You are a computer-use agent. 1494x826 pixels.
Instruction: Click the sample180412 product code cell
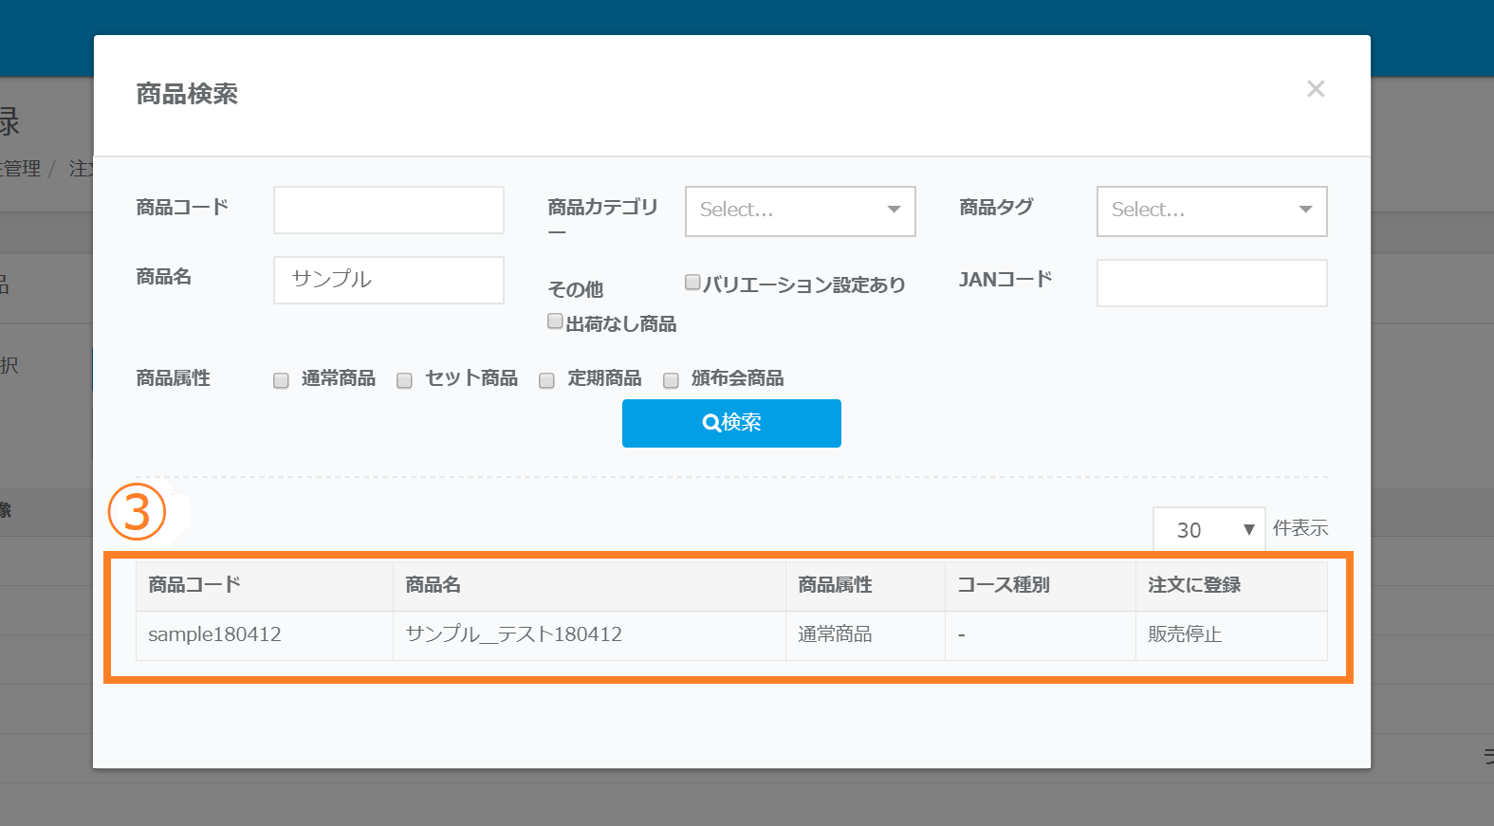[x=214, y=634]
